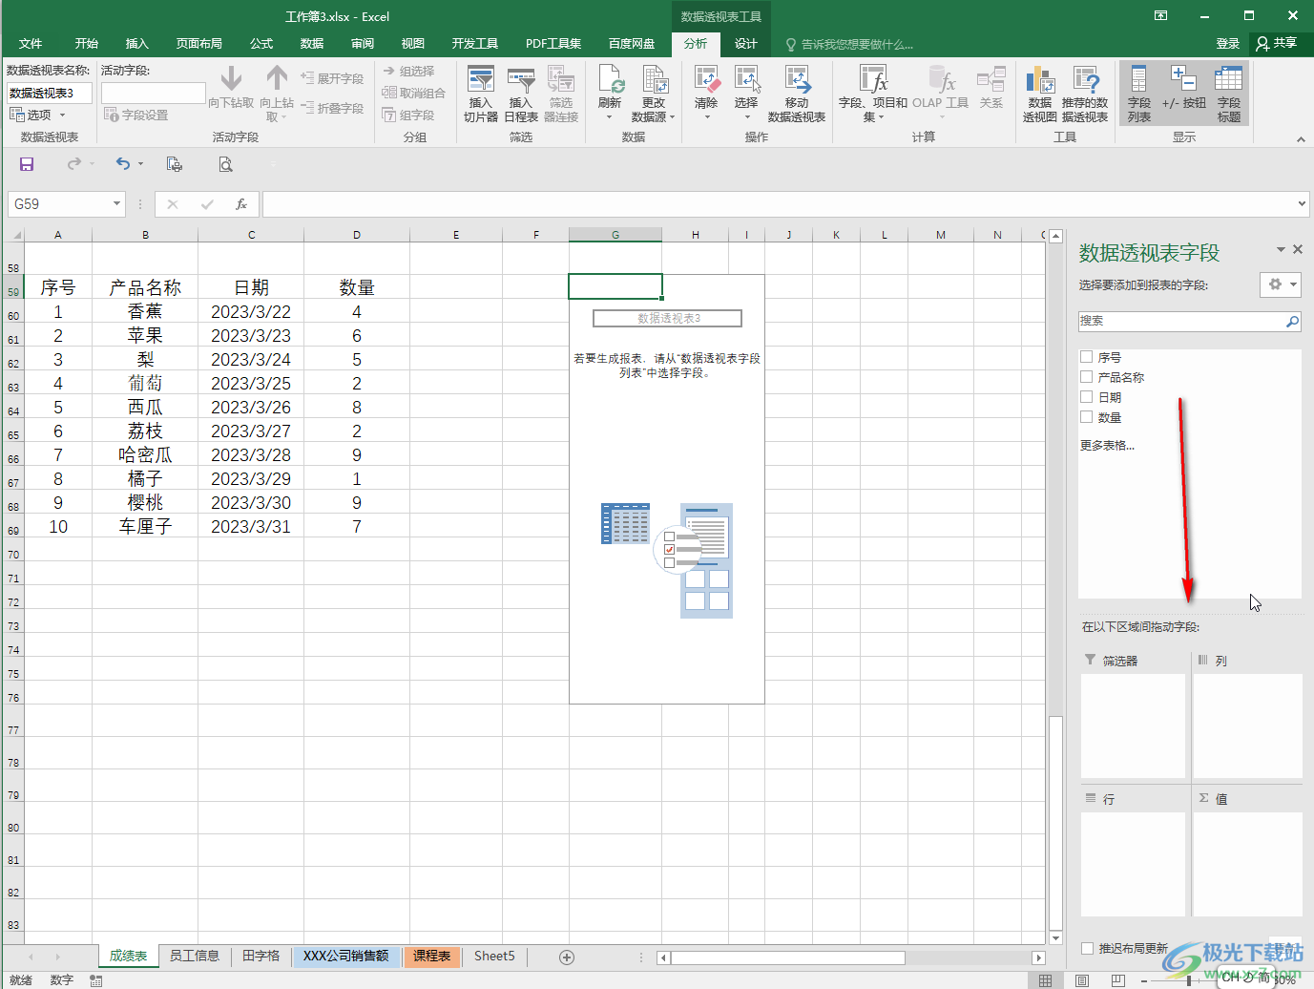Viewport: 1314px width, 989px height.
Task: Switch to the 插入 ribbon tab
Action: [x=137, y=44]
